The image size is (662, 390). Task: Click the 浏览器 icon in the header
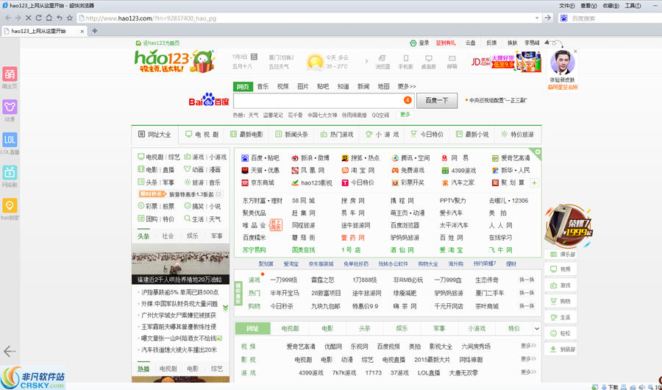point(382,58)
